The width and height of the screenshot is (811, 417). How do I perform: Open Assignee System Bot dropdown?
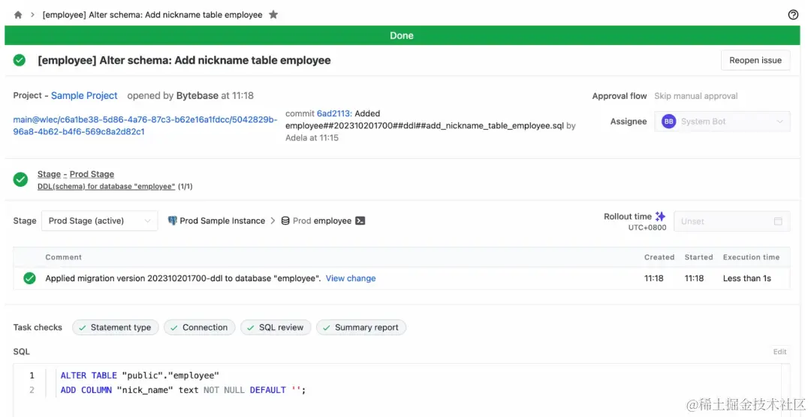(x=722, y=121)
